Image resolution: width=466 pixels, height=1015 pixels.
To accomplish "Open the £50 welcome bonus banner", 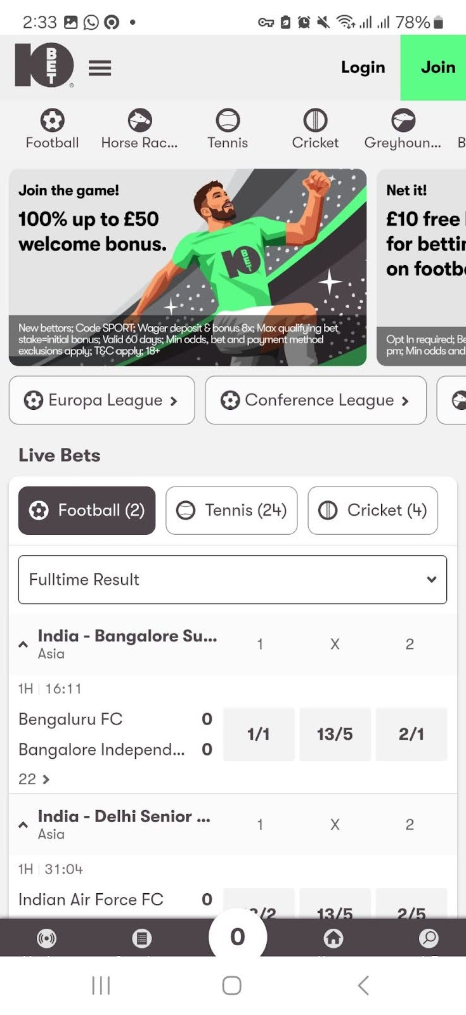I will [188, 267].
